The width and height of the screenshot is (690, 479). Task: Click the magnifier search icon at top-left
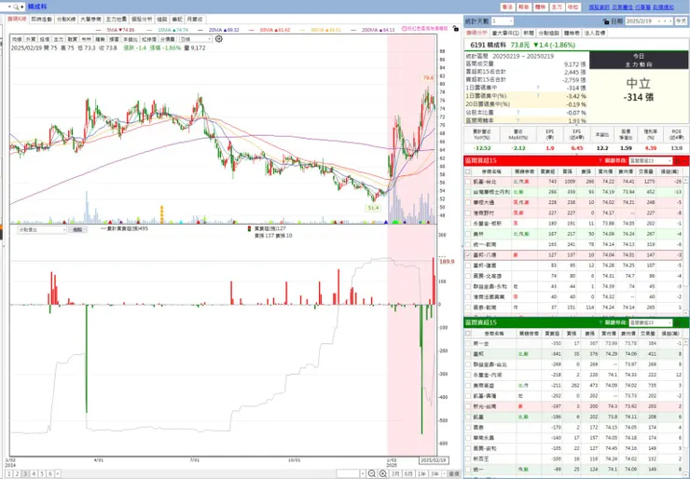[x=16, y=7]
